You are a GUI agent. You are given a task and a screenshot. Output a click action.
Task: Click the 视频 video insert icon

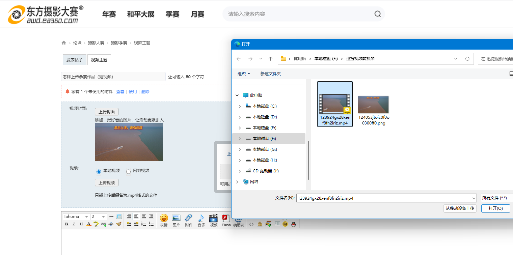[213, 220]
